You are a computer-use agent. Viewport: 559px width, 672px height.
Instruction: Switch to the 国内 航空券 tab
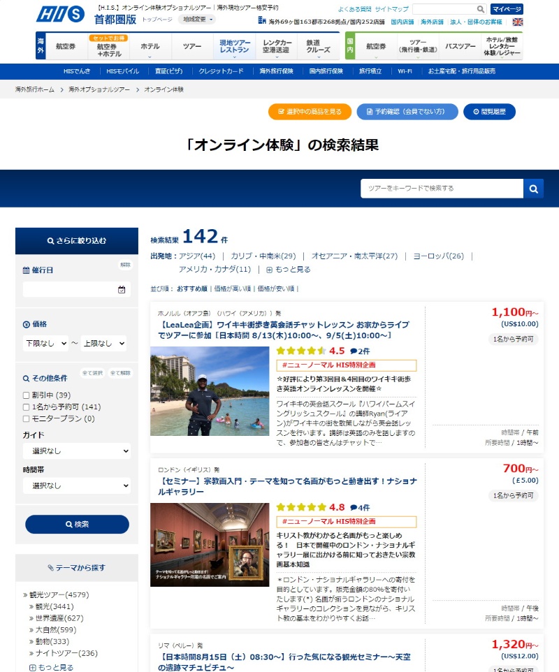(375, 45)
